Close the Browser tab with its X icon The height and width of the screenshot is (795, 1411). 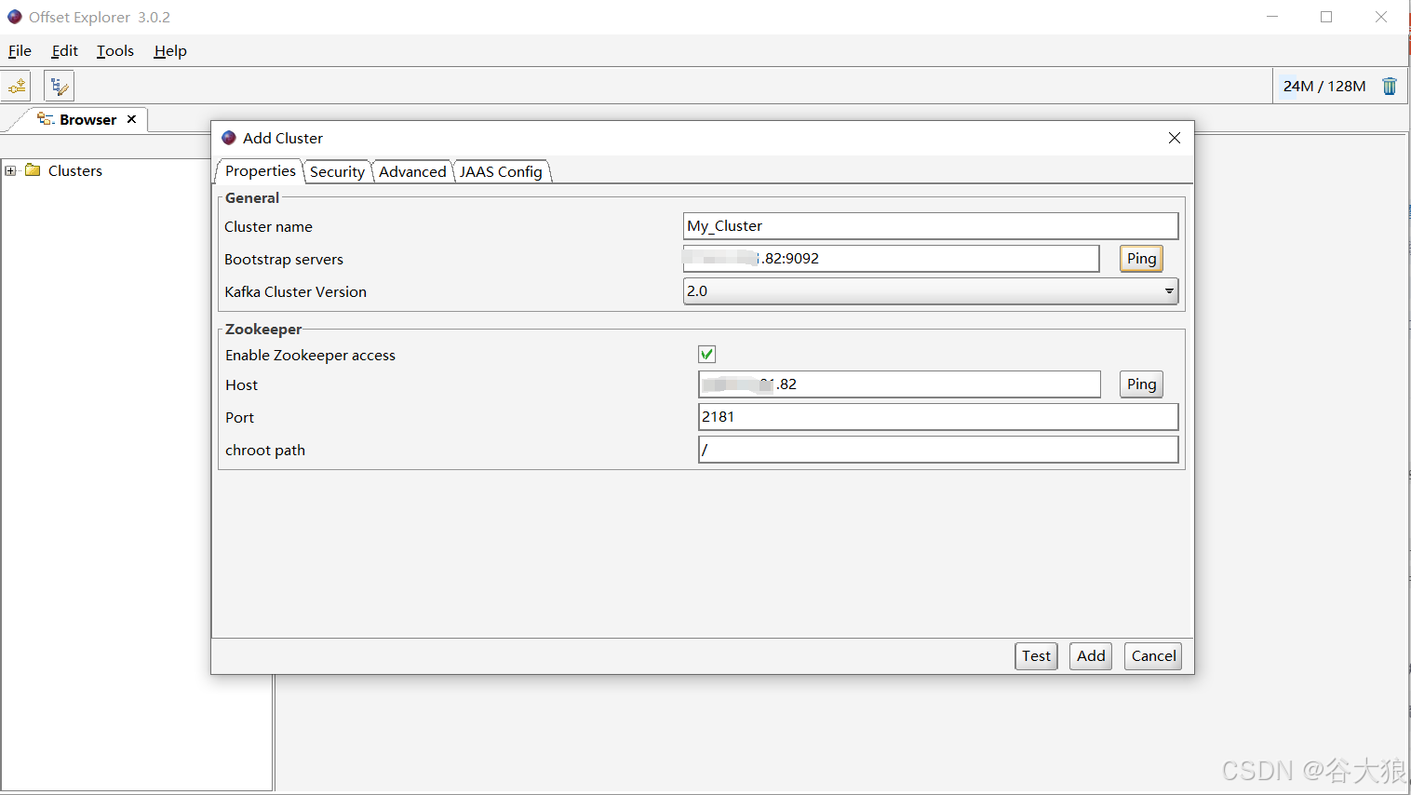[x=131, y=119]
